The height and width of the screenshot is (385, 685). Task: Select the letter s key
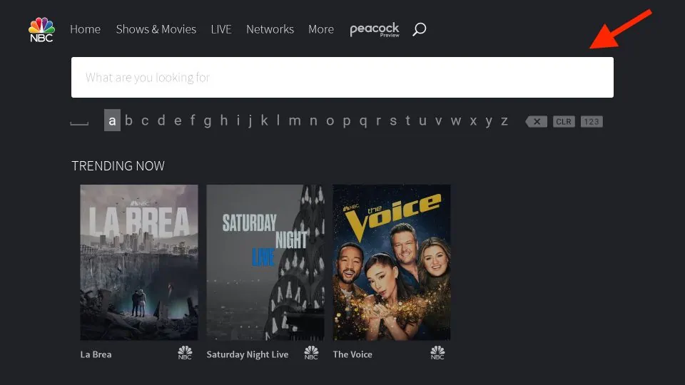coord(393,121)
